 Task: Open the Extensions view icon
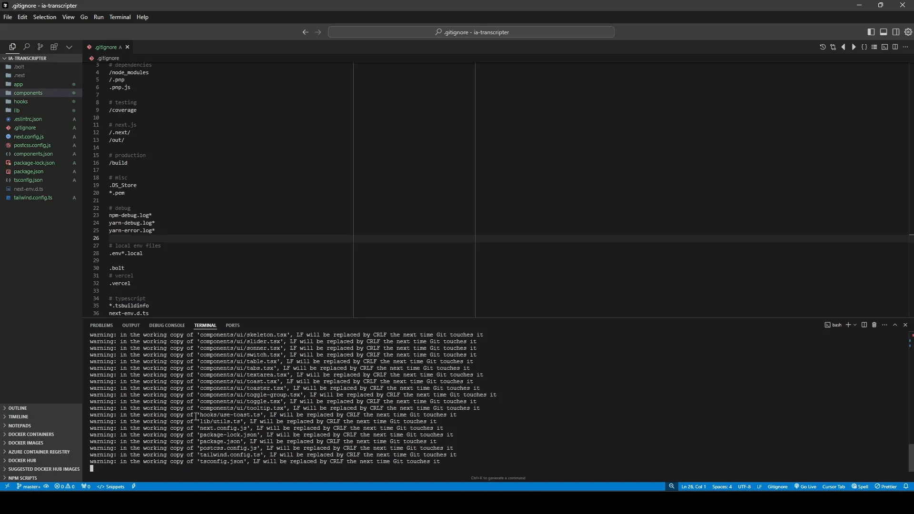click(x=54, y=47)
